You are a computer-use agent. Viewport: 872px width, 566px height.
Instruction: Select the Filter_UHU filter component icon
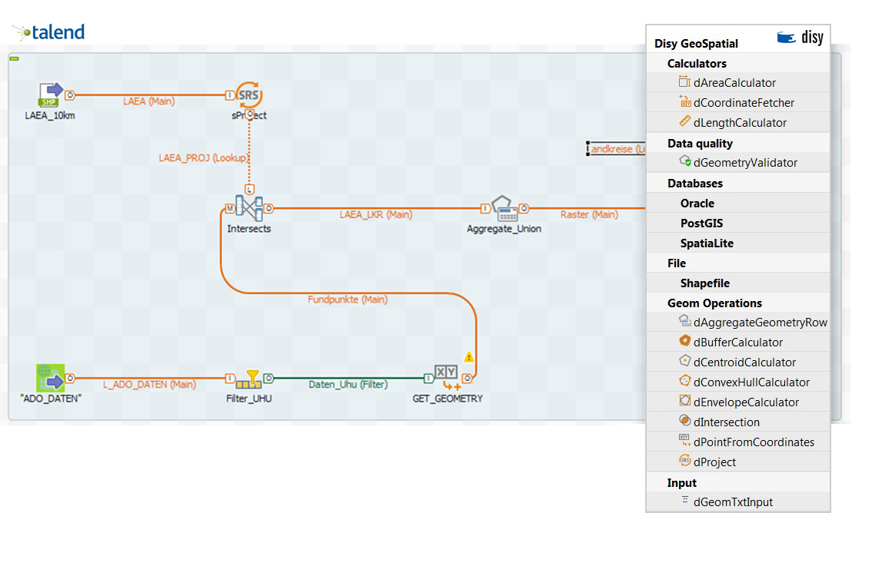click(x=248, y=379)
